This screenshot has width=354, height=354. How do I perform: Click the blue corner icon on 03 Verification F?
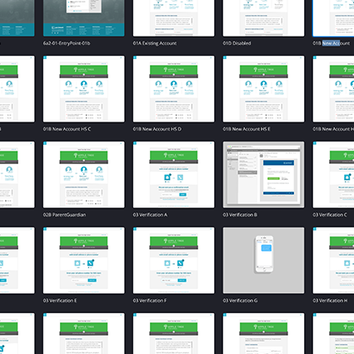click(x=135, y=229)
